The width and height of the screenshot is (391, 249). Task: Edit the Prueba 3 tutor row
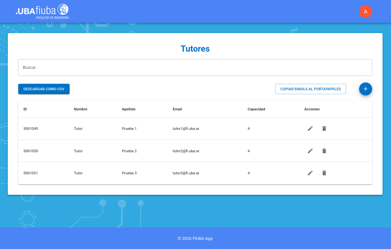pos(310,173)
